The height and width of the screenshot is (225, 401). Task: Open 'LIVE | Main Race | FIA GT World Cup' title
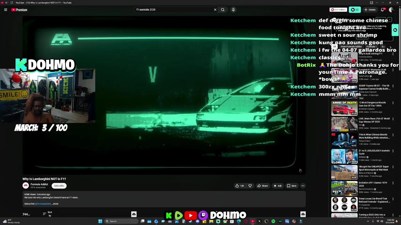[374, 120]
